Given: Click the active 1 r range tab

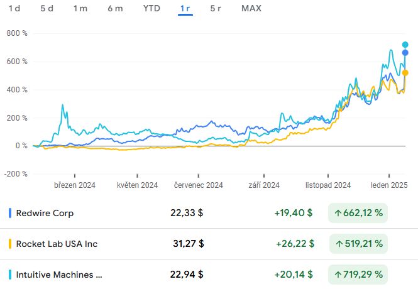Looking at the screenshot, I should (185, 9).
